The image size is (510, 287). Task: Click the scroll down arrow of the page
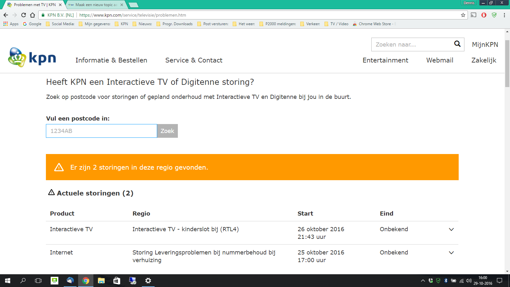(507, 271)
